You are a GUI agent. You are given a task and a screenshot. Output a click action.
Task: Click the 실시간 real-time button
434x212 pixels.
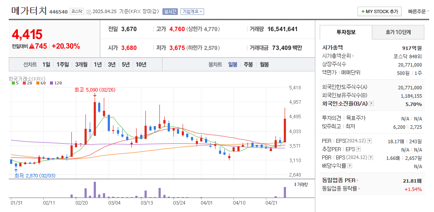pyautogui.click(x=170, y=12)
